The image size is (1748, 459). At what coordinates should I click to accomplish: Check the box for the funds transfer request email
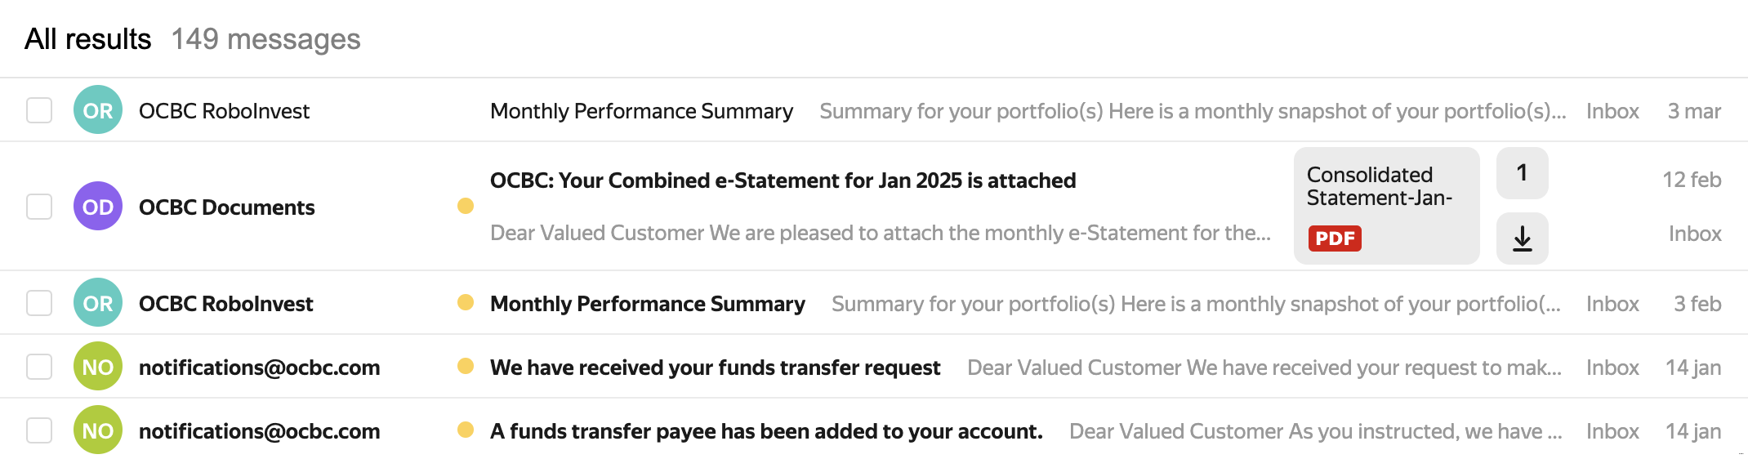click(x=39, y=367)
